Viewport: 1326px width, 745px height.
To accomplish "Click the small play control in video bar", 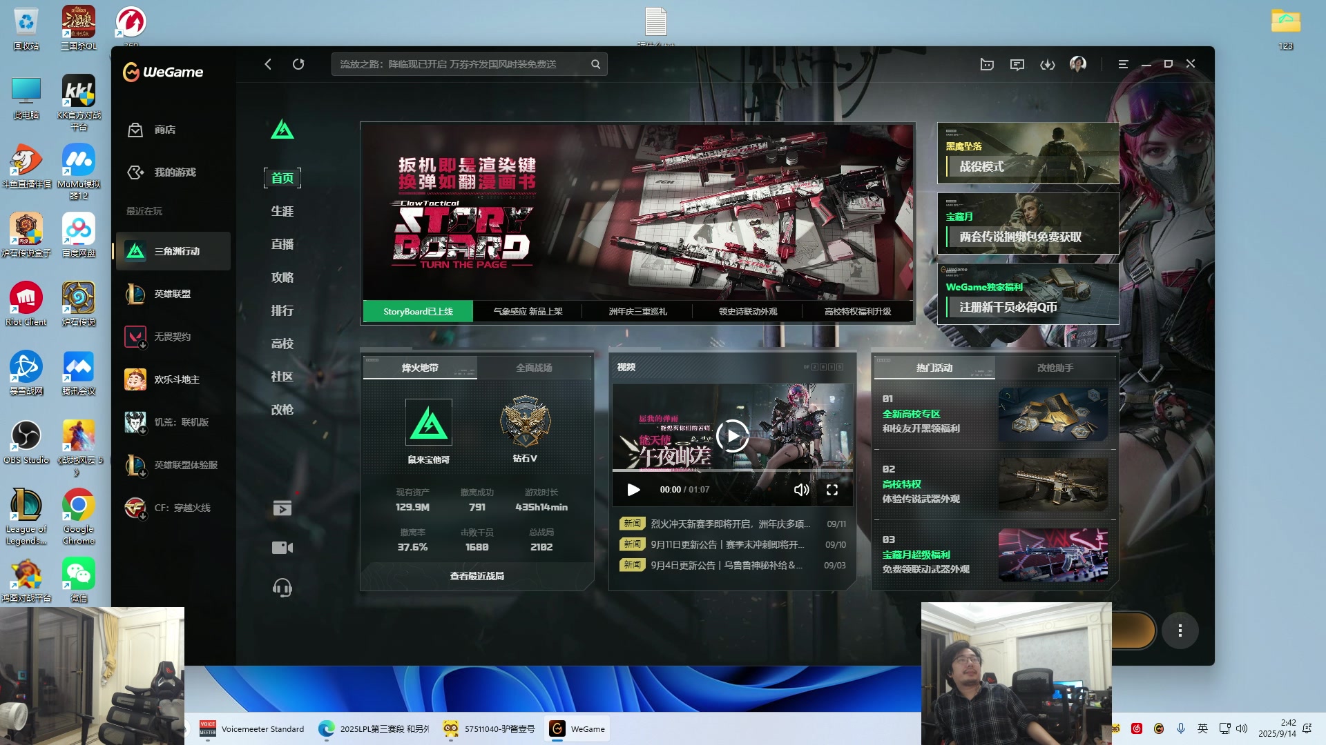I will coord(633,490).
